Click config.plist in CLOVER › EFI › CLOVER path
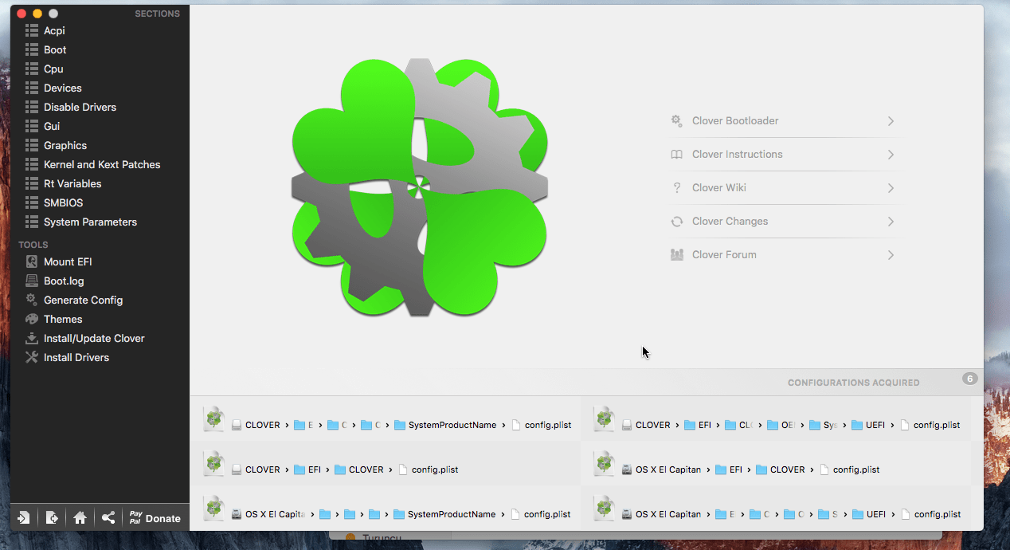The width and height of the screenshot is (1010, 550). (428, 469)
